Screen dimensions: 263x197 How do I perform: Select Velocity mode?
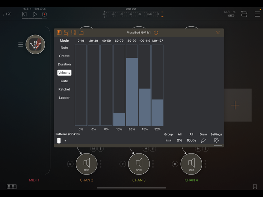(x=64, y=73)
